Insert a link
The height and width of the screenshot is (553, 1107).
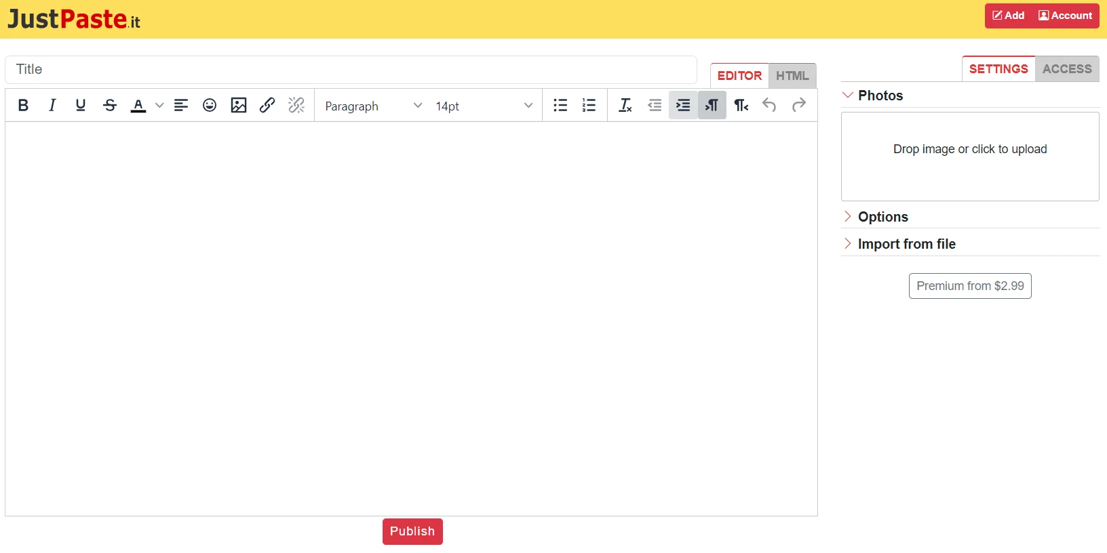tap(267, 105)
